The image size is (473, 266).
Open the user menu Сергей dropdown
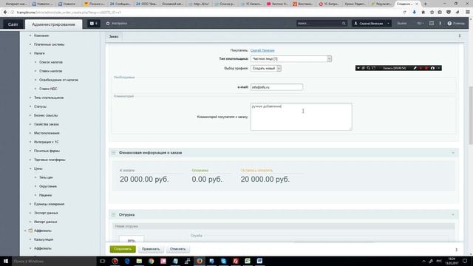tap(371, 23)
